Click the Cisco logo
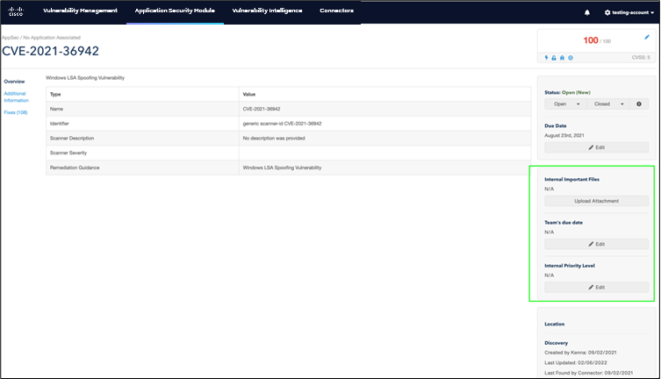The image size is (661, 379). [x=16, y=11]
